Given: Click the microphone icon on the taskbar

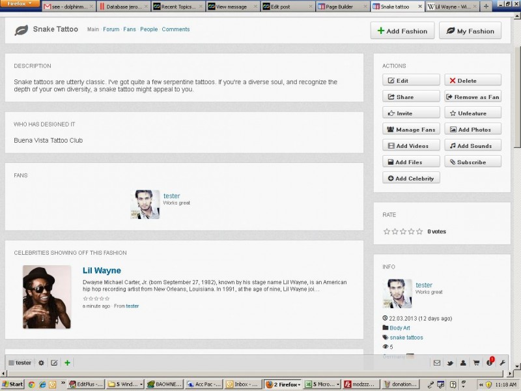Looking at the screenshot, I should pyautogui.click(x=431, y=384).
